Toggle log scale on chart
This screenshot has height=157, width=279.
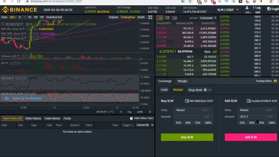(129, 112)
